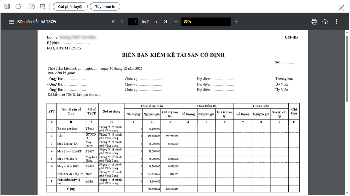Screen dimensions: 350x196
Task: Go to the previous page
Action: (122, 22)
